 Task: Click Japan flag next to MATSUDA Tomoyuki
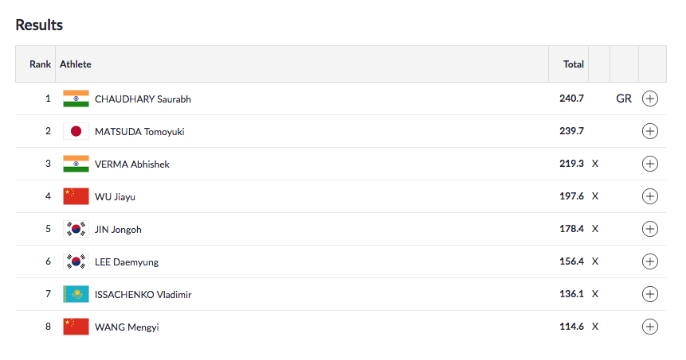pos(76,131)
